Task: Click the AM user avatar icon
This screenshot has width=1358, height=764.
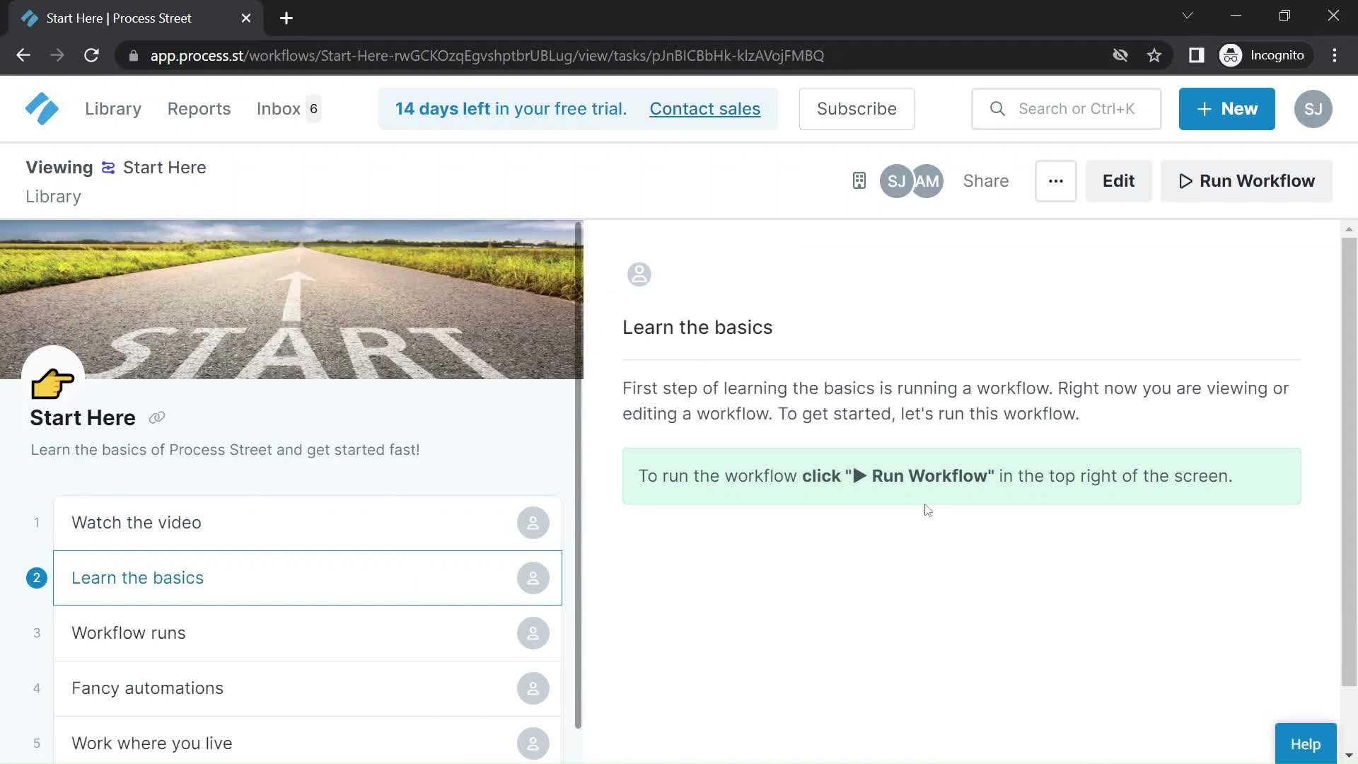Action: pyautogui.click(x=924, y=181)
